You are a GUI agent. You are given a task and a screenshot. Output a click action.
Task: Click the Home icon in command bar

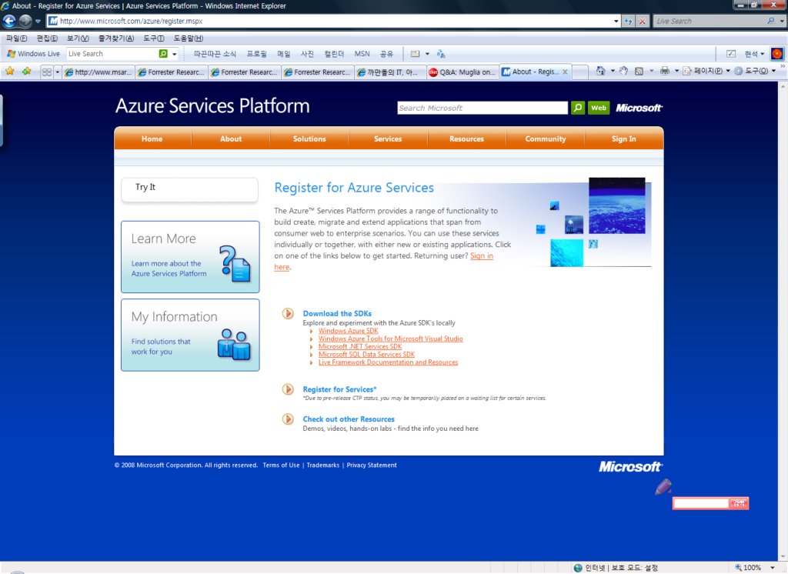pos(600,72)
